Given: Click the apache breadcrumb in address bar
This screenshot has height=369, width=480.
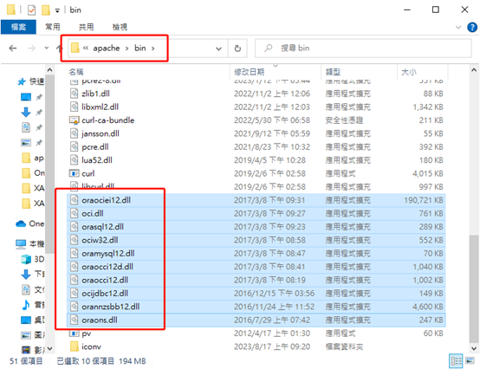Looking at the screenshot, I should [x=107, y=48].
